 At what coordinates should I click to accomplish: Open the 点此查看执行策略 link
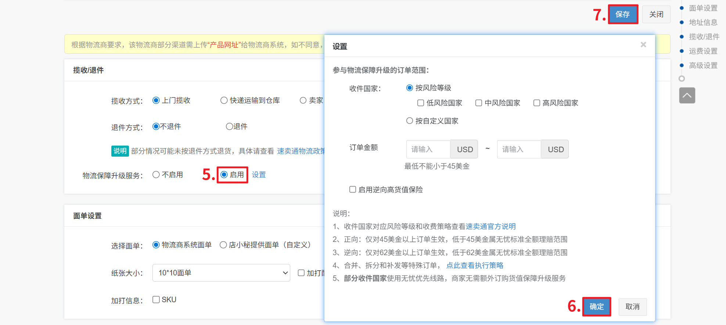474,265
